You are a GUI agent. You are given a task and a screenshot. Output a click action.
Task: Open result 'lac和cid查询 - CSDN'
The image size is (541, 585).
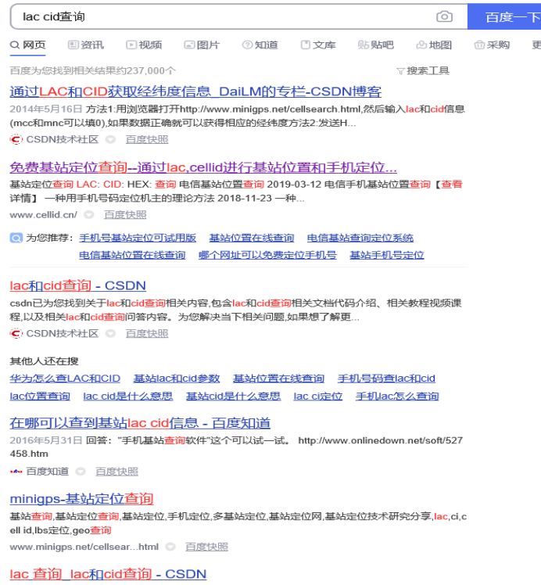(77, 285)
